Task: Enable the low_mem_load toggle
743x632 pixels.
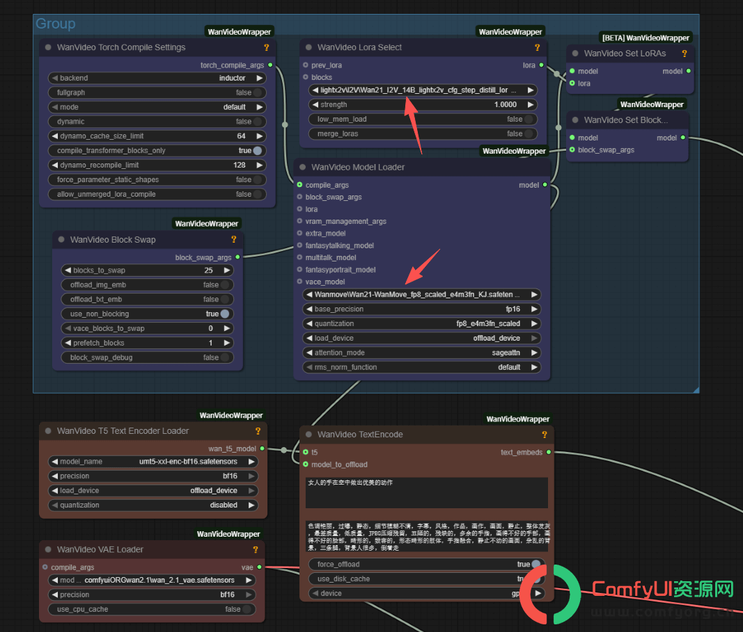Action: tap(423, 119)
